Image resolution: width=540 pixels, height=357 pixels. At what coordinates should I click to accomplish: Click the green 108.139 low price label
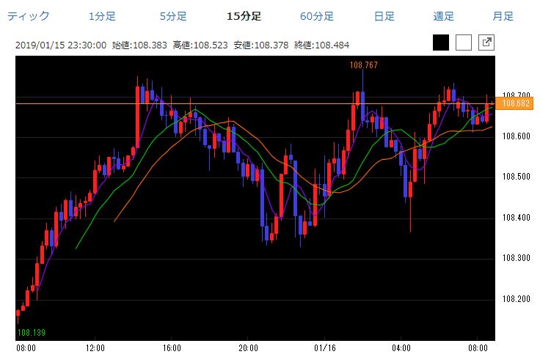click(x=32, y=332)
